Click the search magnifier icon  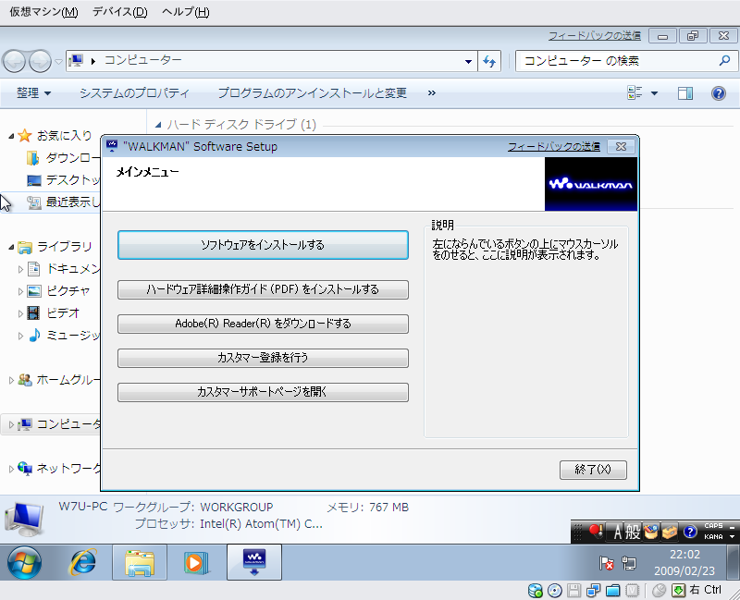pyautogui.click(x=724, y=60)
